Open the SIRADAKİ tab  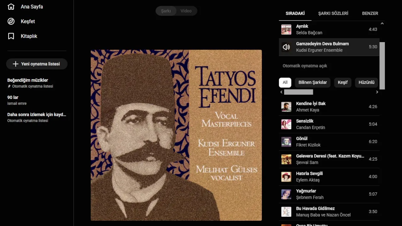pyautogui.click(x=295, y=13)
